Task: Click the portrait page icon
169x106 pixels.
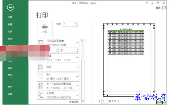Action: coord(41,67)
